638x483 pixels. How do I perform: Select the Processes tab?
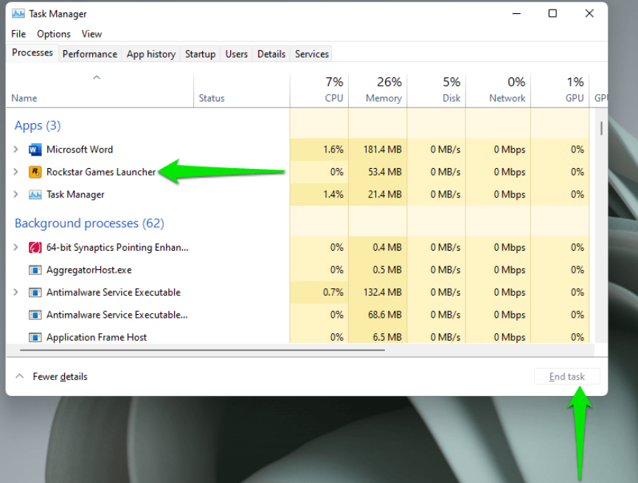(32, 53)
